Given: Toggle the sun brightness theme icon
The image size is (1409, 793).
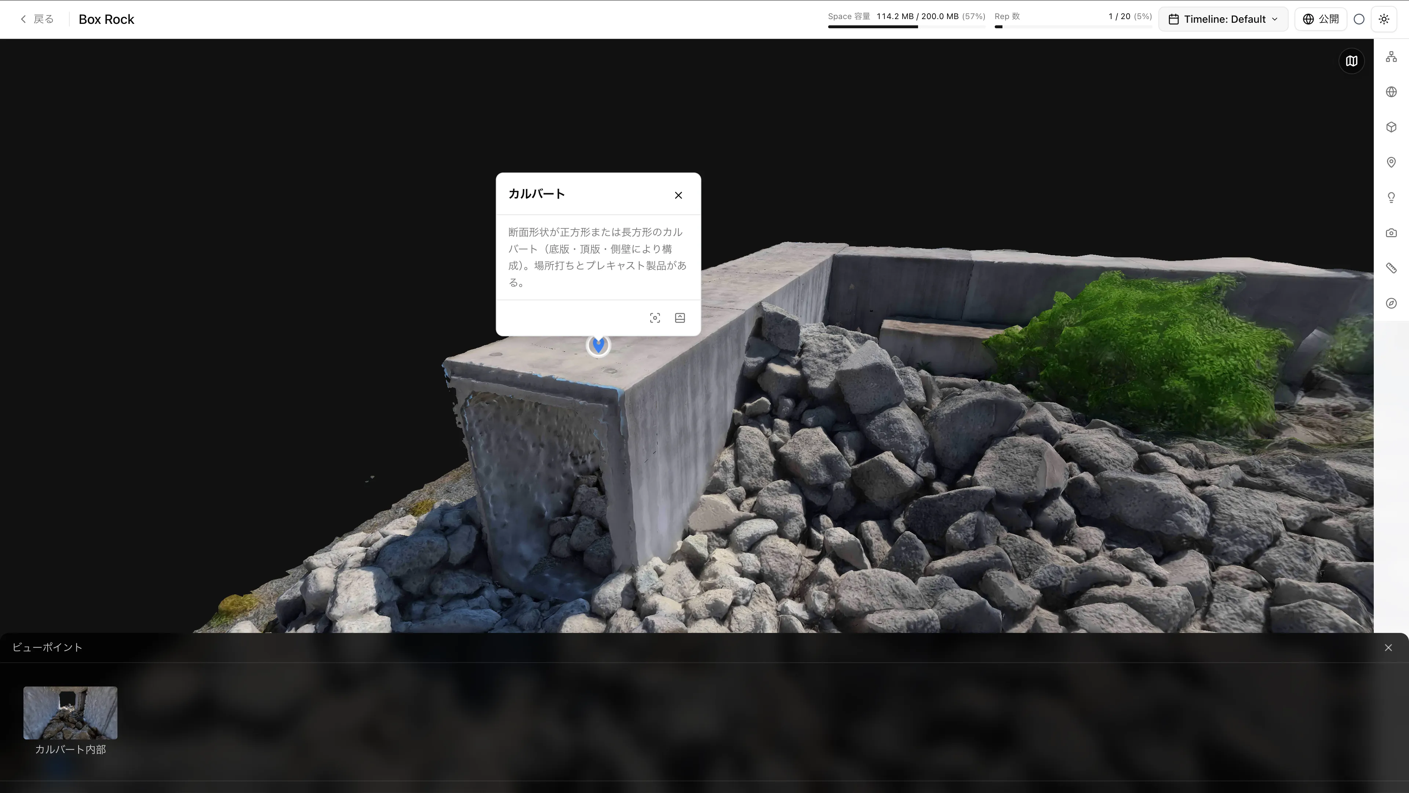Looking at the screenshot, I should coord(1384,19).
